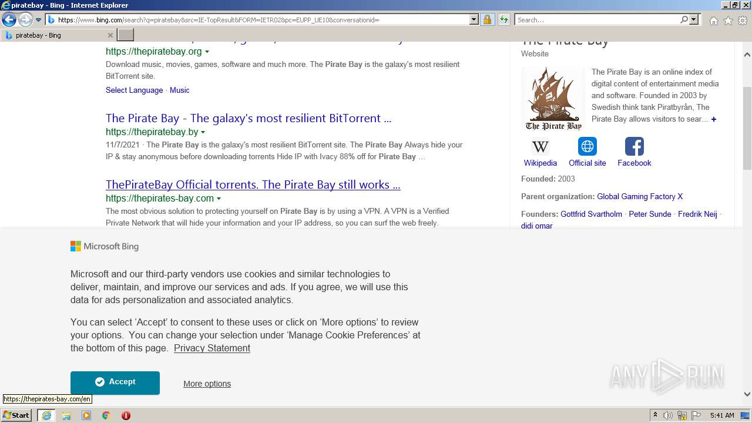Click the browser Back arrow button
Viewport: 752px width, 423px height.
[9, 20]
